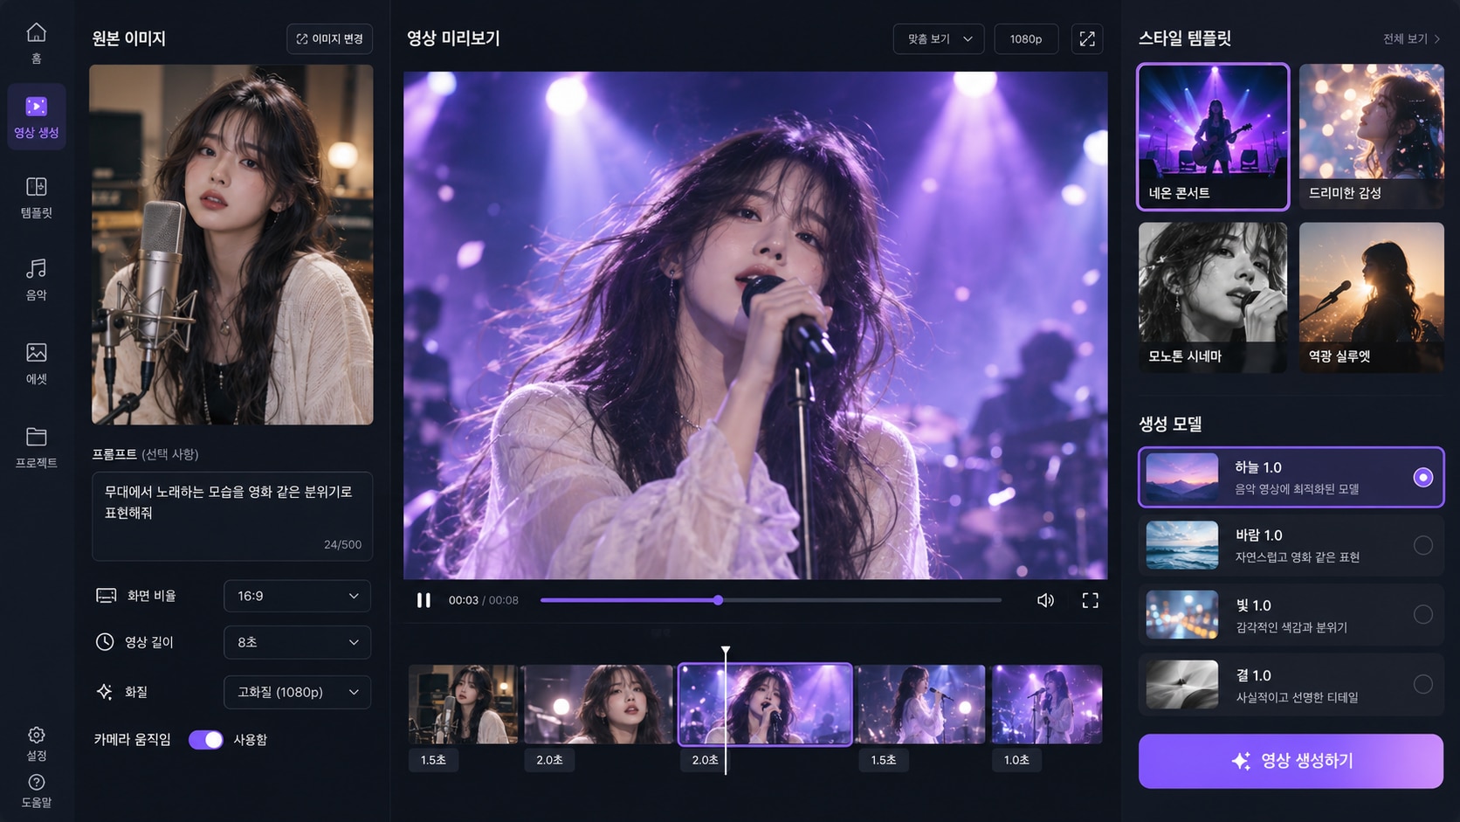Expand the 영상 길이 8초 dropdown
The height and width of the screenshot is (822, 1460).
[297, 642]
